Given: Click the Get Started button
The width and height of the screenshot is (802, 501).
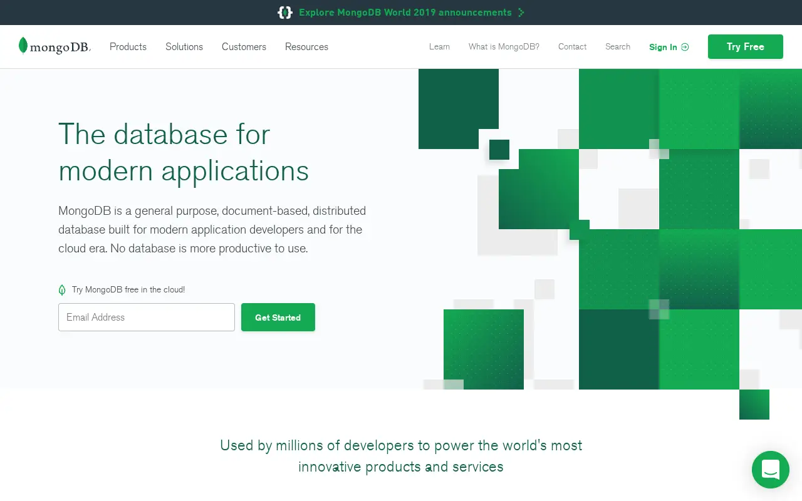Looking at the screenshot, I should [278, 318].
